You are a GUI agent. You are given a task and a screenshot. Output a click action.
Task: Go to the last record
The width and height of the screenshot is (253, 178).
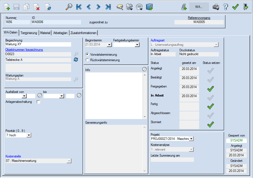point(108,7)
